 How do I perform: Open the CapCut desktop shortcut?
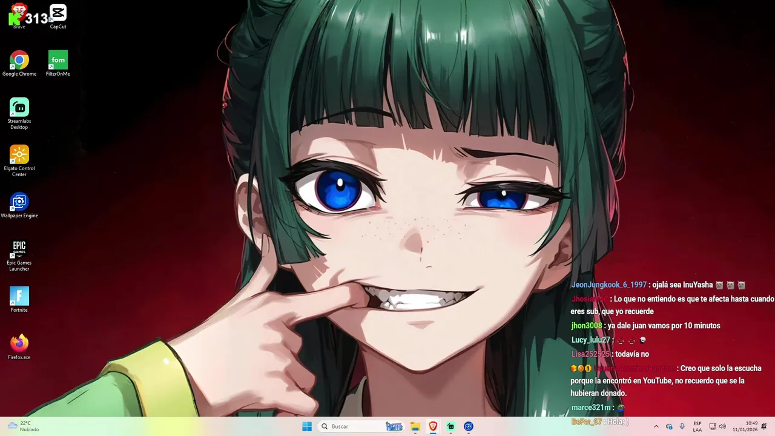click(x=58, y=16)
